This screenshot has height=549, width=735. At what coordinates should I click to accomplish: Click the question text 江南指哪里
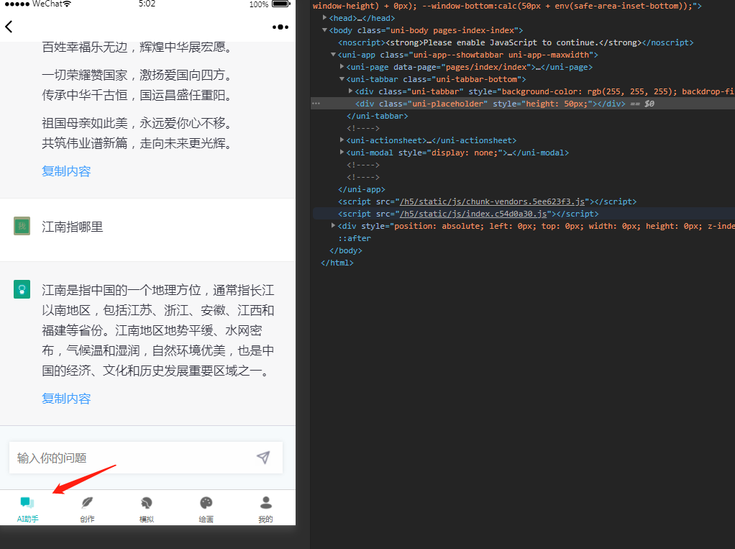(x=72, y=227)
